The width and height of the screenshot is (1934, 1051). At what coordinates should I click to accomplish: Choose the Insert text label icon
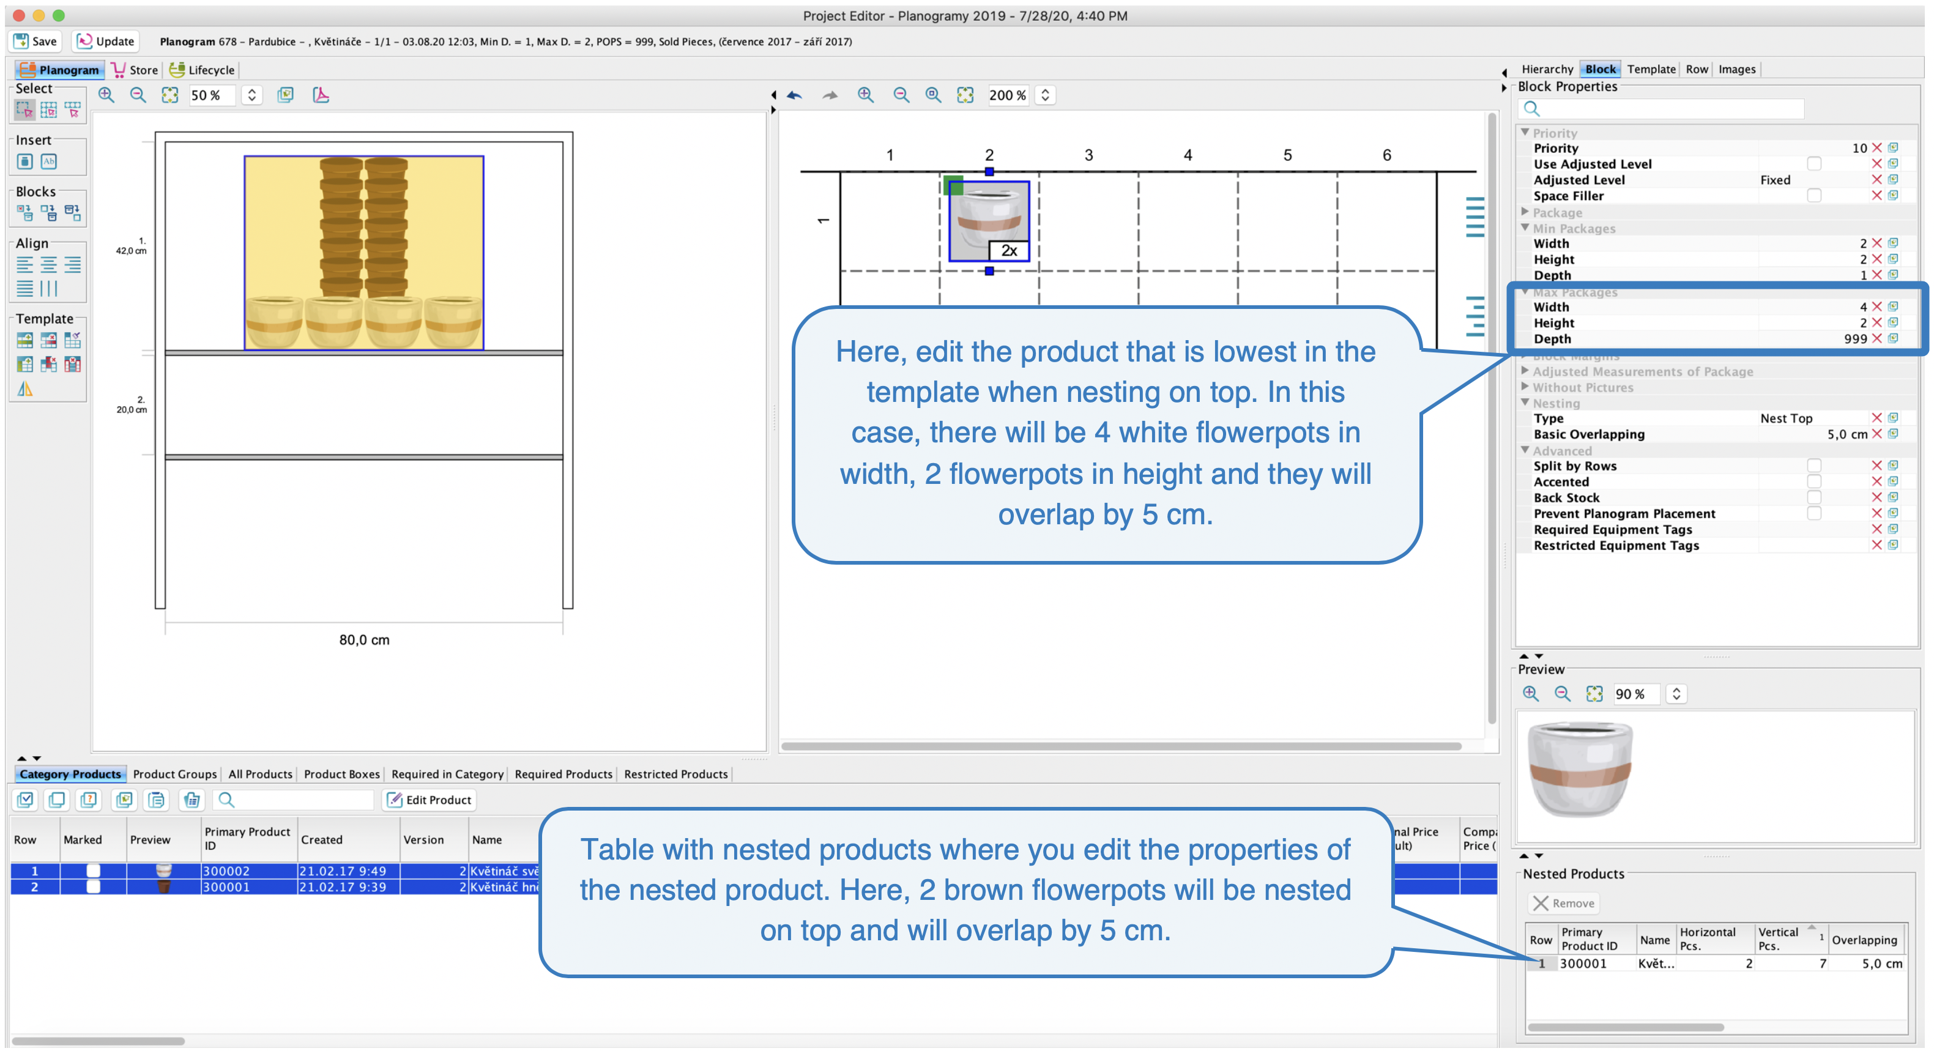[49, 162]
